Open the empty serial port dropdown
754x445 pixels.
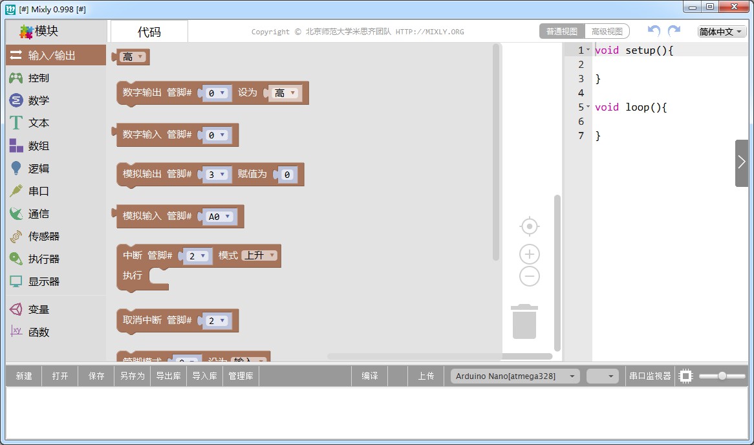point(603,376)
